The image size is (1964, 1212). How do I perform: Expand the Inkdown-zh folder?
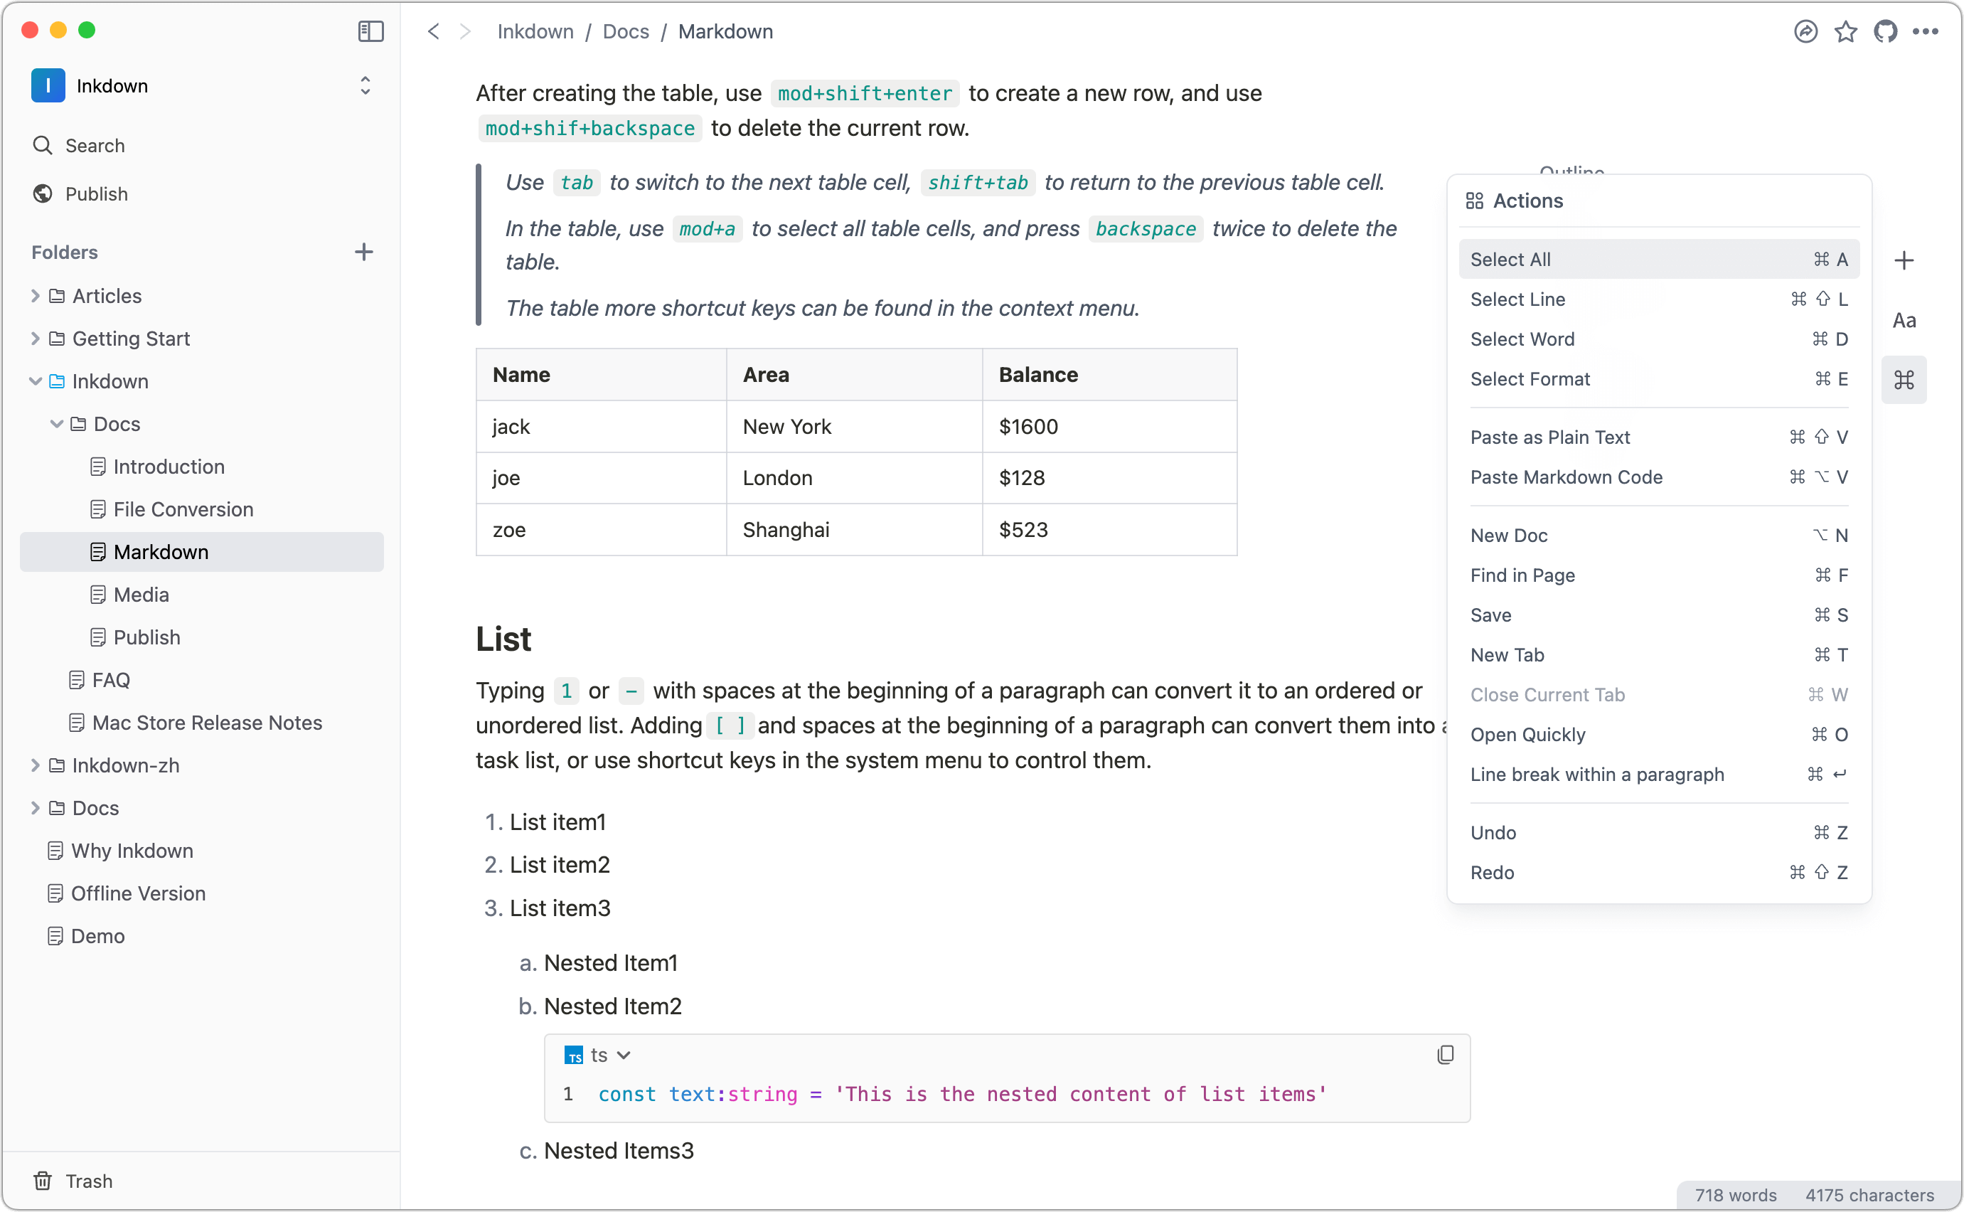pos(34,765)
